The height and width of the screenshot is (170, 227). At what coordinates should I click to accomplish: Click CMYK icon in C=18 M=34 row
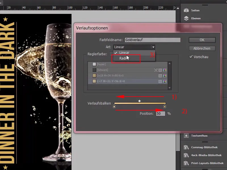coord(165,76)
